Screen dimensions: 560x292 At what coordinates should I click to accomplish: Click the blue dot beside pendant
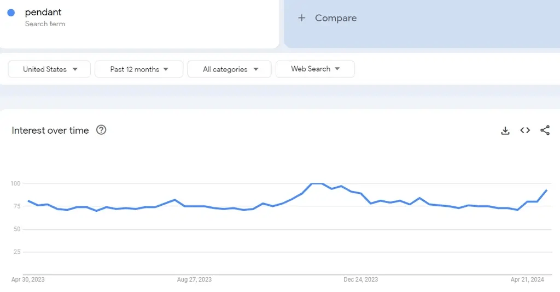click(11, 13)
